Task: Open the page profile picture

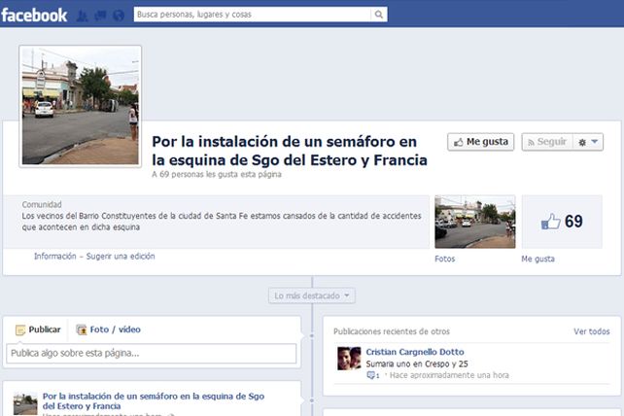Action: point(81,106)
